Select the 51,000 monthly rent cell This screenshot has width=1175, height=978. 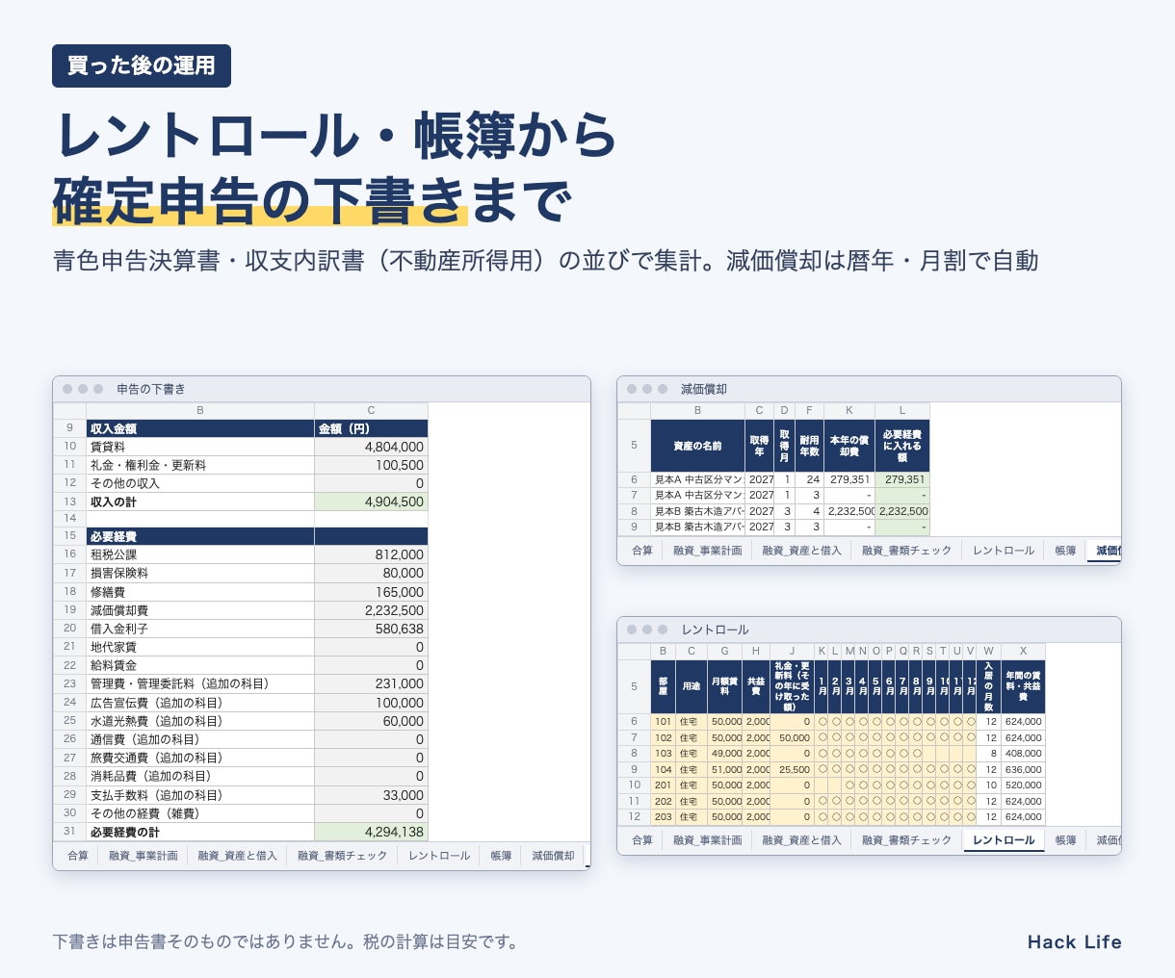(x=725, y=769)
